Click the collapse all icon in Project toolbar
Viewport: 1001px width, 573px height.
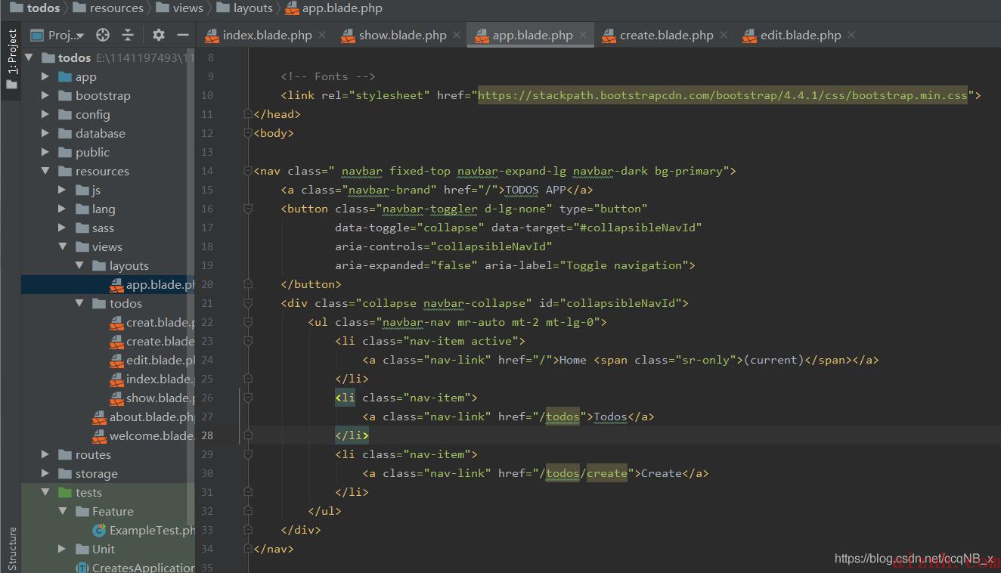pyautogui.click(x=128, y=35)
